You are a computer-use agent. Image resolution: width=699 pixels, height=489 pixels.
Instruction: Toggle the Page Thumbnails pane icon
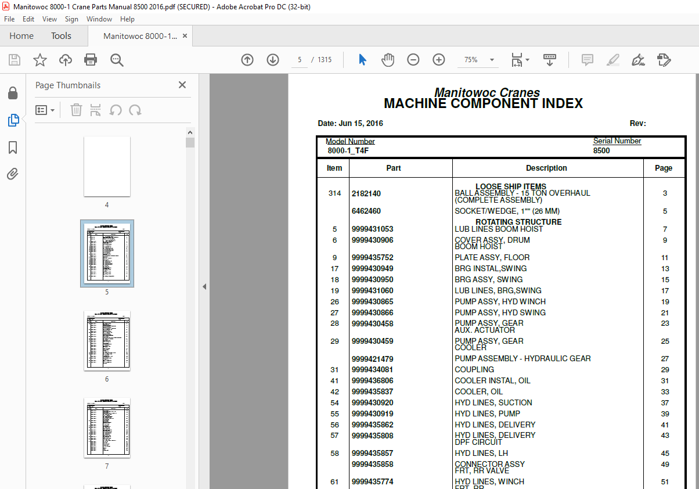13,121
